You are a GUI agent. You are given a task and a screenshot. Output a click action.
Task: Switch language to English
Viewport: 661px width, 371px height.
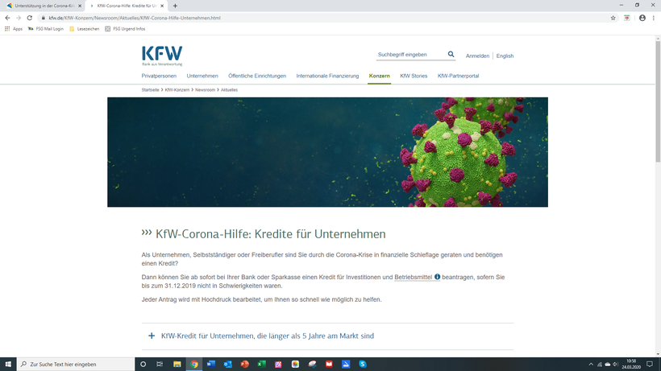tap(505, 56)
